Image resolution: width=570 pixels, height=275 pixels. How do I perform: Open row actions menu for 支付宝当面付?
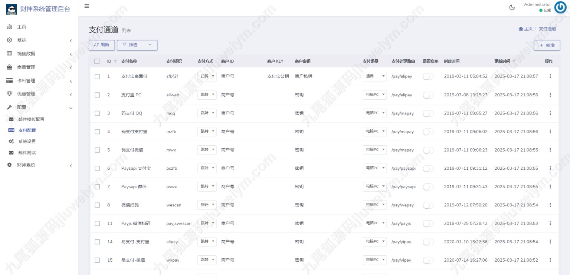[550, 76]
